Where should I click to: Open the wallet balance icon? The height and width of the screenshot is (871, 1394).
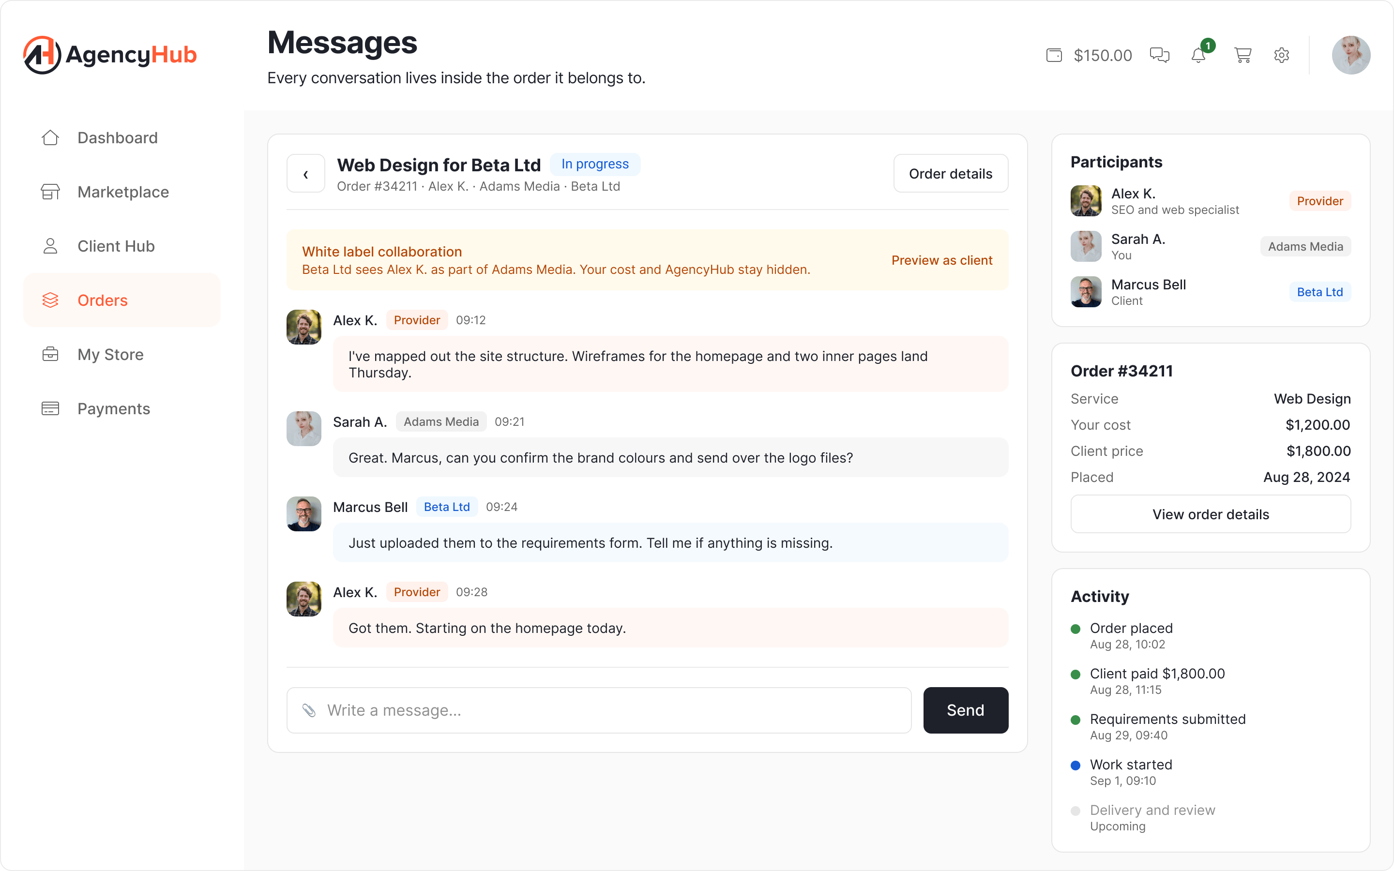1054,55
